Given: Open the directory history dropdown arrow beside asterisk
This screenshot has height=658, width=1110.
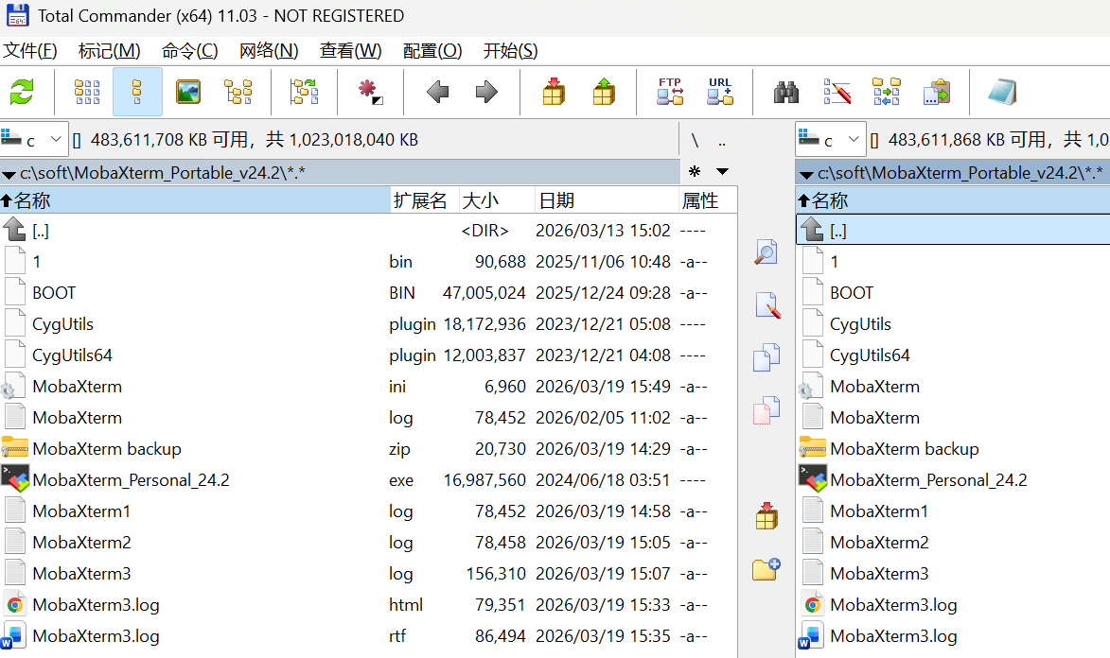Looking at the screenshot, I should click(722, 171).
